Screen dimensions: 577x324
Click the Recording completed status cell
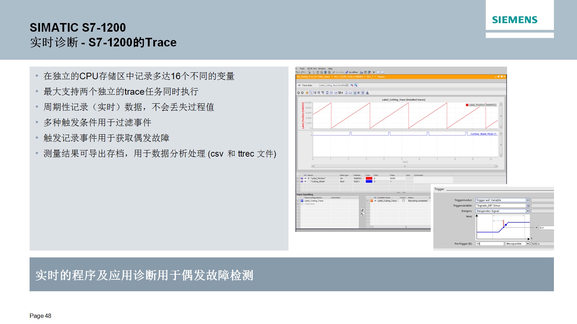click(418, 201)
